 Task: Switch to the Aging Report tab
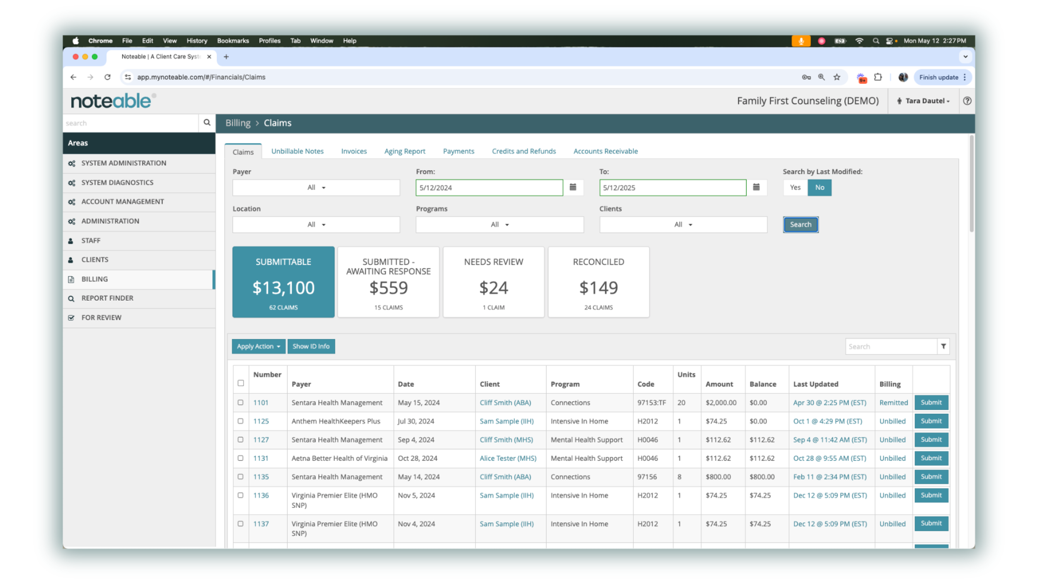pos(405,151)
